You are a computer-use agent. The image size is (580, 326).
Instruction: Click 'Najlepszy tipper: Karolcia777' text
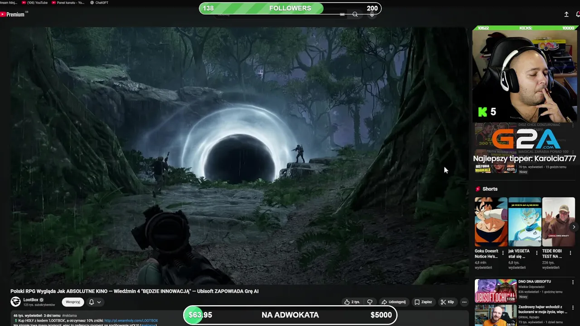pyautogui.click(x=525, y=158)
